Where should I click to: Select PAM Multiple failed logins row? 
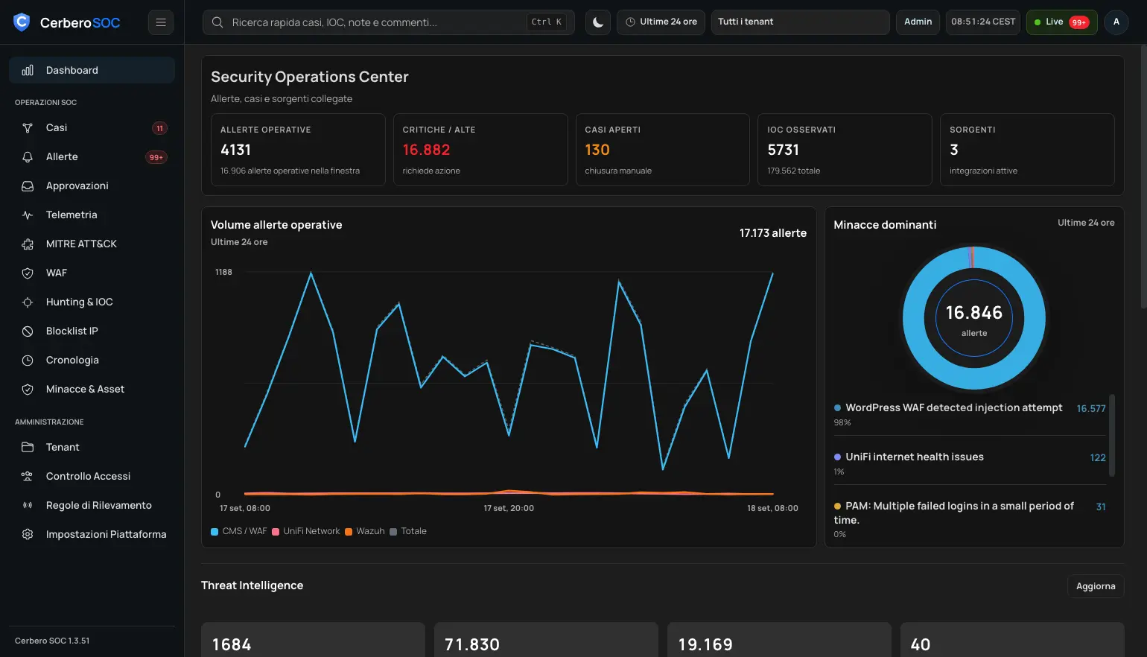click(970, 519)
